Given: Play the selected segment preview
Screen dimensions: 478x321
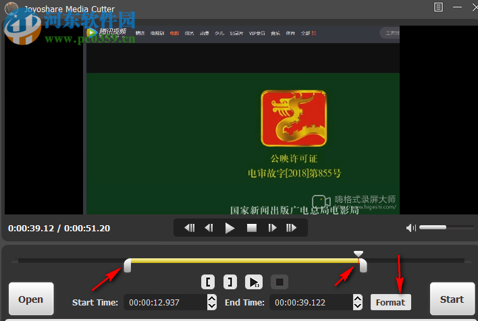Looking at the screenshot, I should [x=254, y=282].
